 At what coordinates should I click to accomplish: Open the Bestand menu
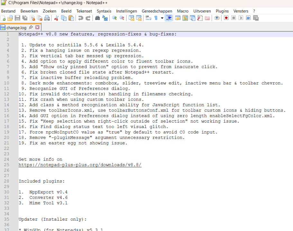point(8,11)
